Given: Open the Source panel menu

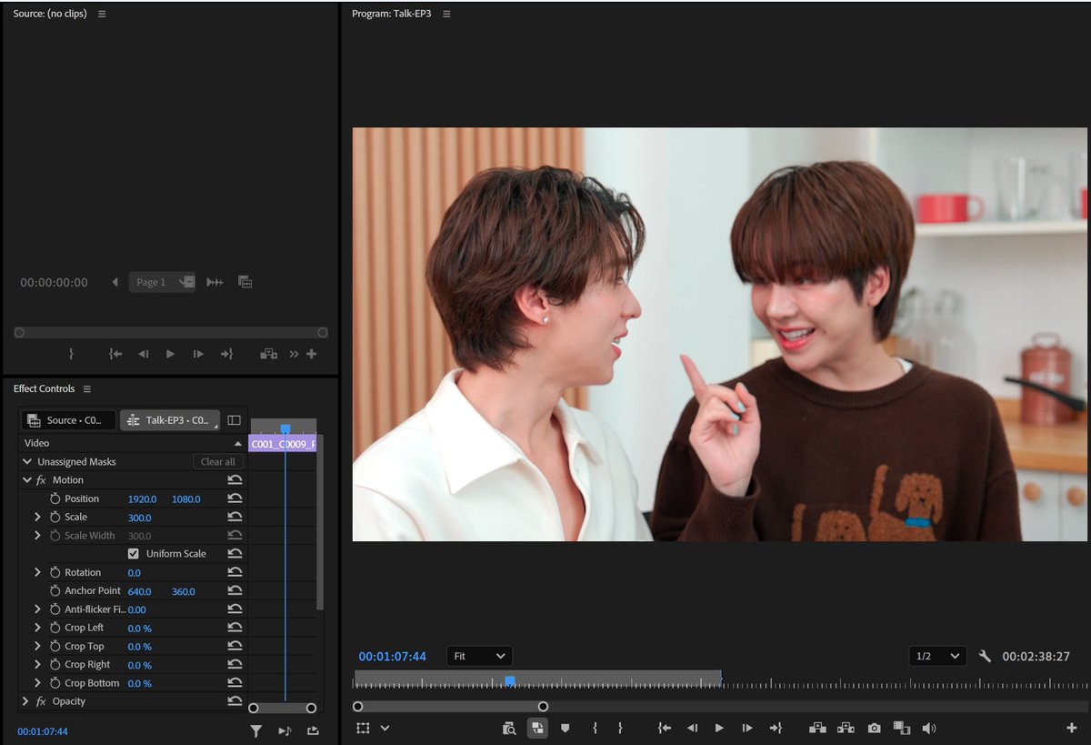Looking at the screenshot, I should click(102, 14).
